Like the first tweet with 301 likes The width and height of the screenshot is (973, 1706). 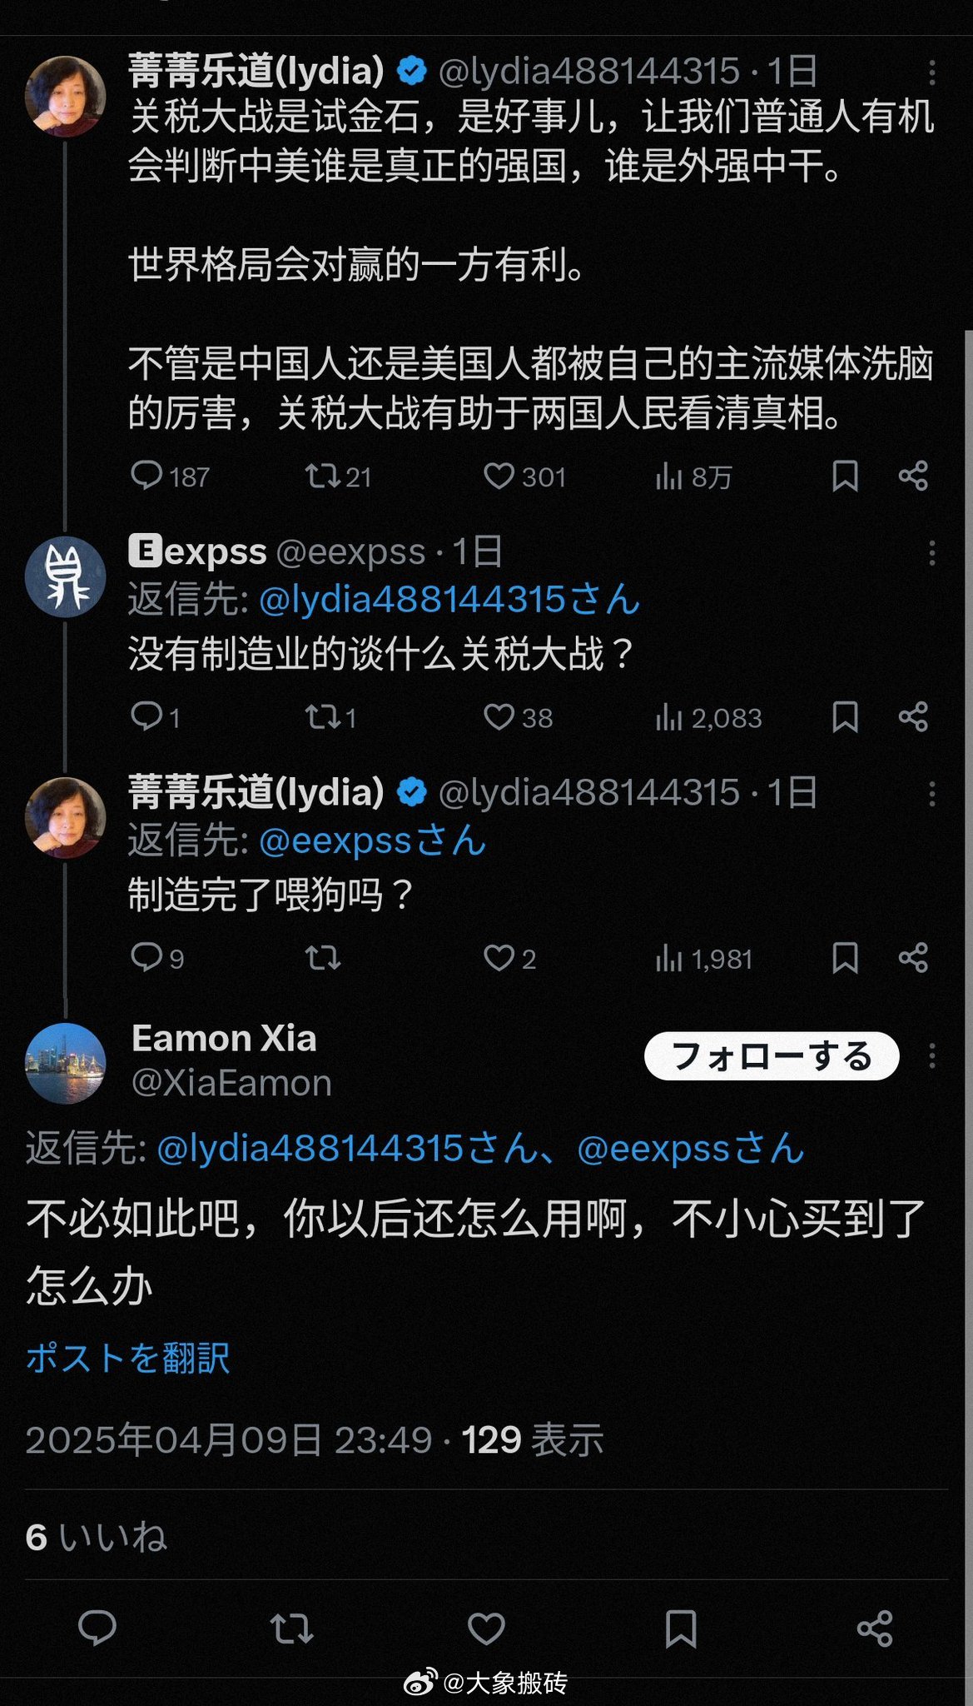coord(499,476)
